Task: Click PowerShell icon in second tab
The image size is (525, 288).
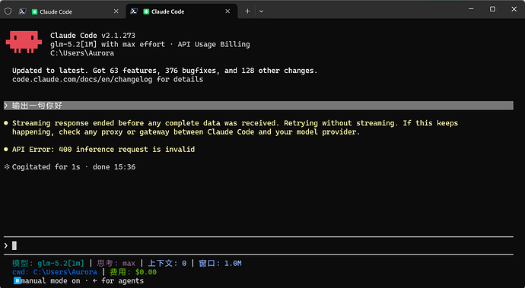Action: 134,11
